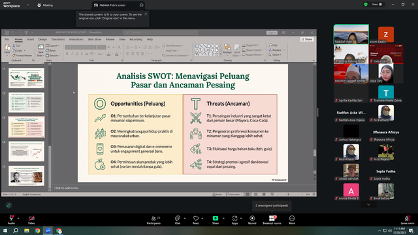Open the Section dropdown in Slides group

coord(53,55)
